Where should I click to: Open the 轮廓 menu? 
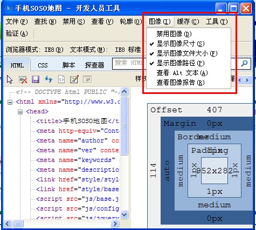[131, 22]
